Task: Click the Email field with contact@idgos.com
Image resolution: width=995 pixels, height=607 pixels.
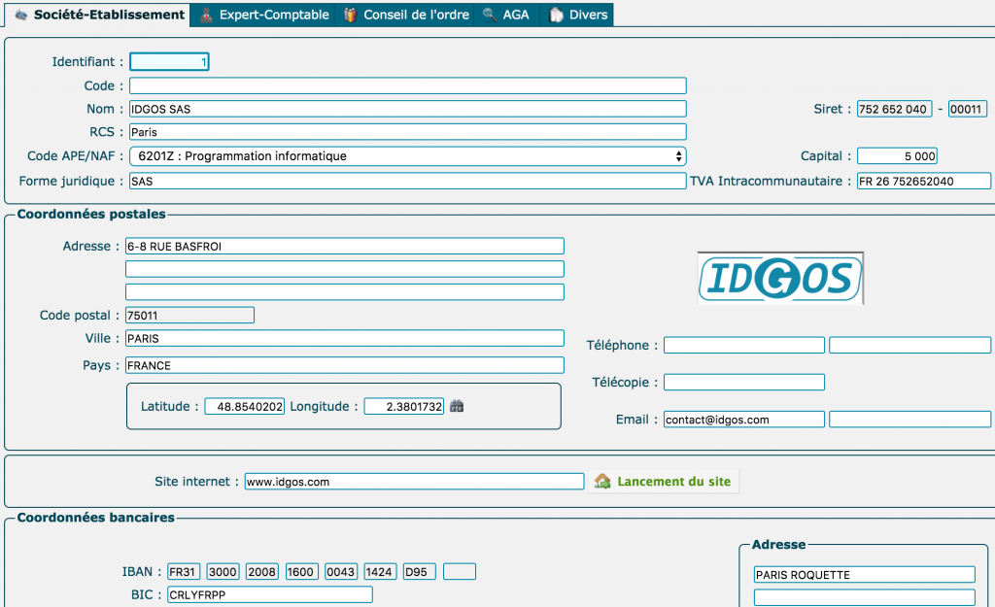Action: click(x=743, y=420)
